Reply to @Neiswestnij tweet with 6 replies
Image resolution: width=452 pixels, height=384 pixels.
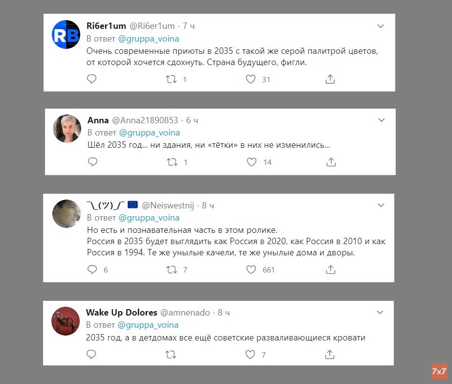click(x=92, y=270)
